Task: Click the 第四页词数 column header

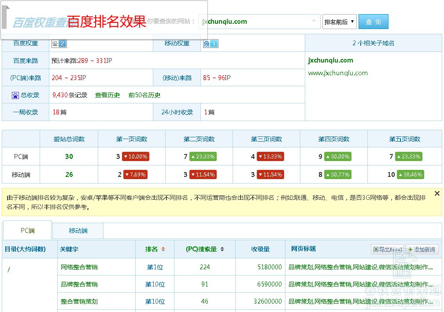Action: [x=334, y=139]
